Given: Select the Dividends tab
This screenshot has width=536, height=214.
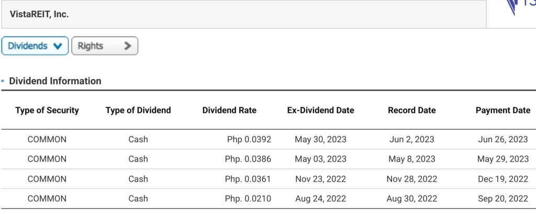Looking at the screenshot, I should [x=35, y=46].
